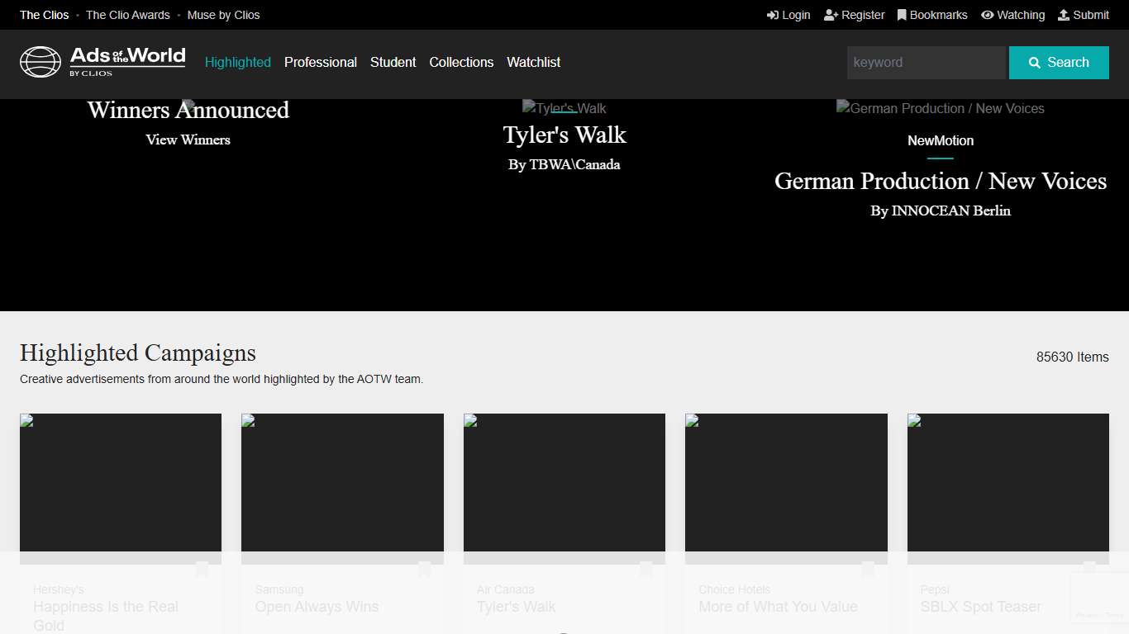Focus the keyword search field
Screen dimensions: 1129x634
(926, 63)
